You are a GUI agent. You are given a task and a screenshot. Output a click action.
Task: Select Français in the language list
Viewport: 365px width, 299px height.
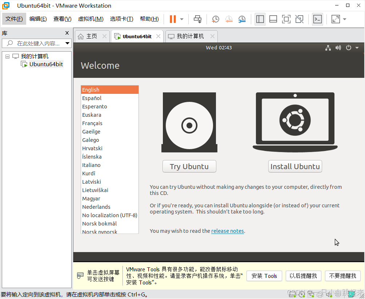tap(110, 123)
